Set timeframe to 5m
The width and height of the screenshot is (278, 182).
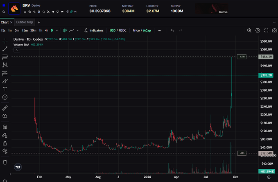(17, 30)
